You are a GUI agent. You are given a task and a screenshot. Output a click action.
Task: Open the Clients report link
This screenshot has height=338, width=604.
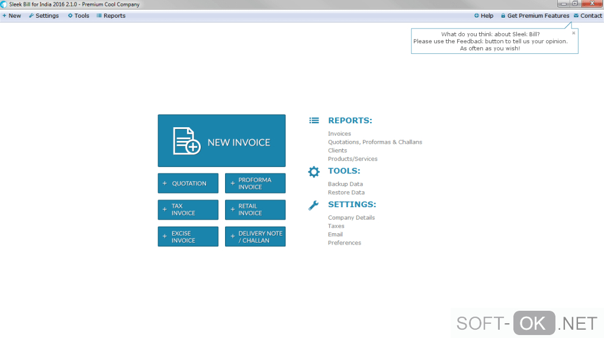[338, 150]
